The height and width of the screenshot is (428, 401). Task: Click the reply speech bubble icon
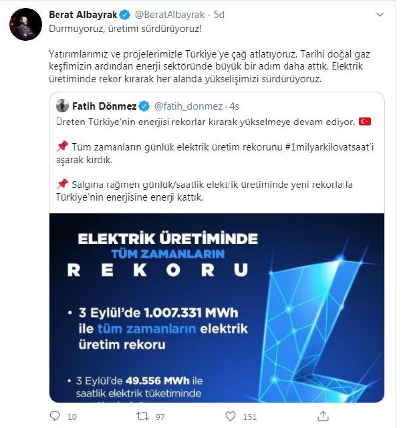coord(54,417)
